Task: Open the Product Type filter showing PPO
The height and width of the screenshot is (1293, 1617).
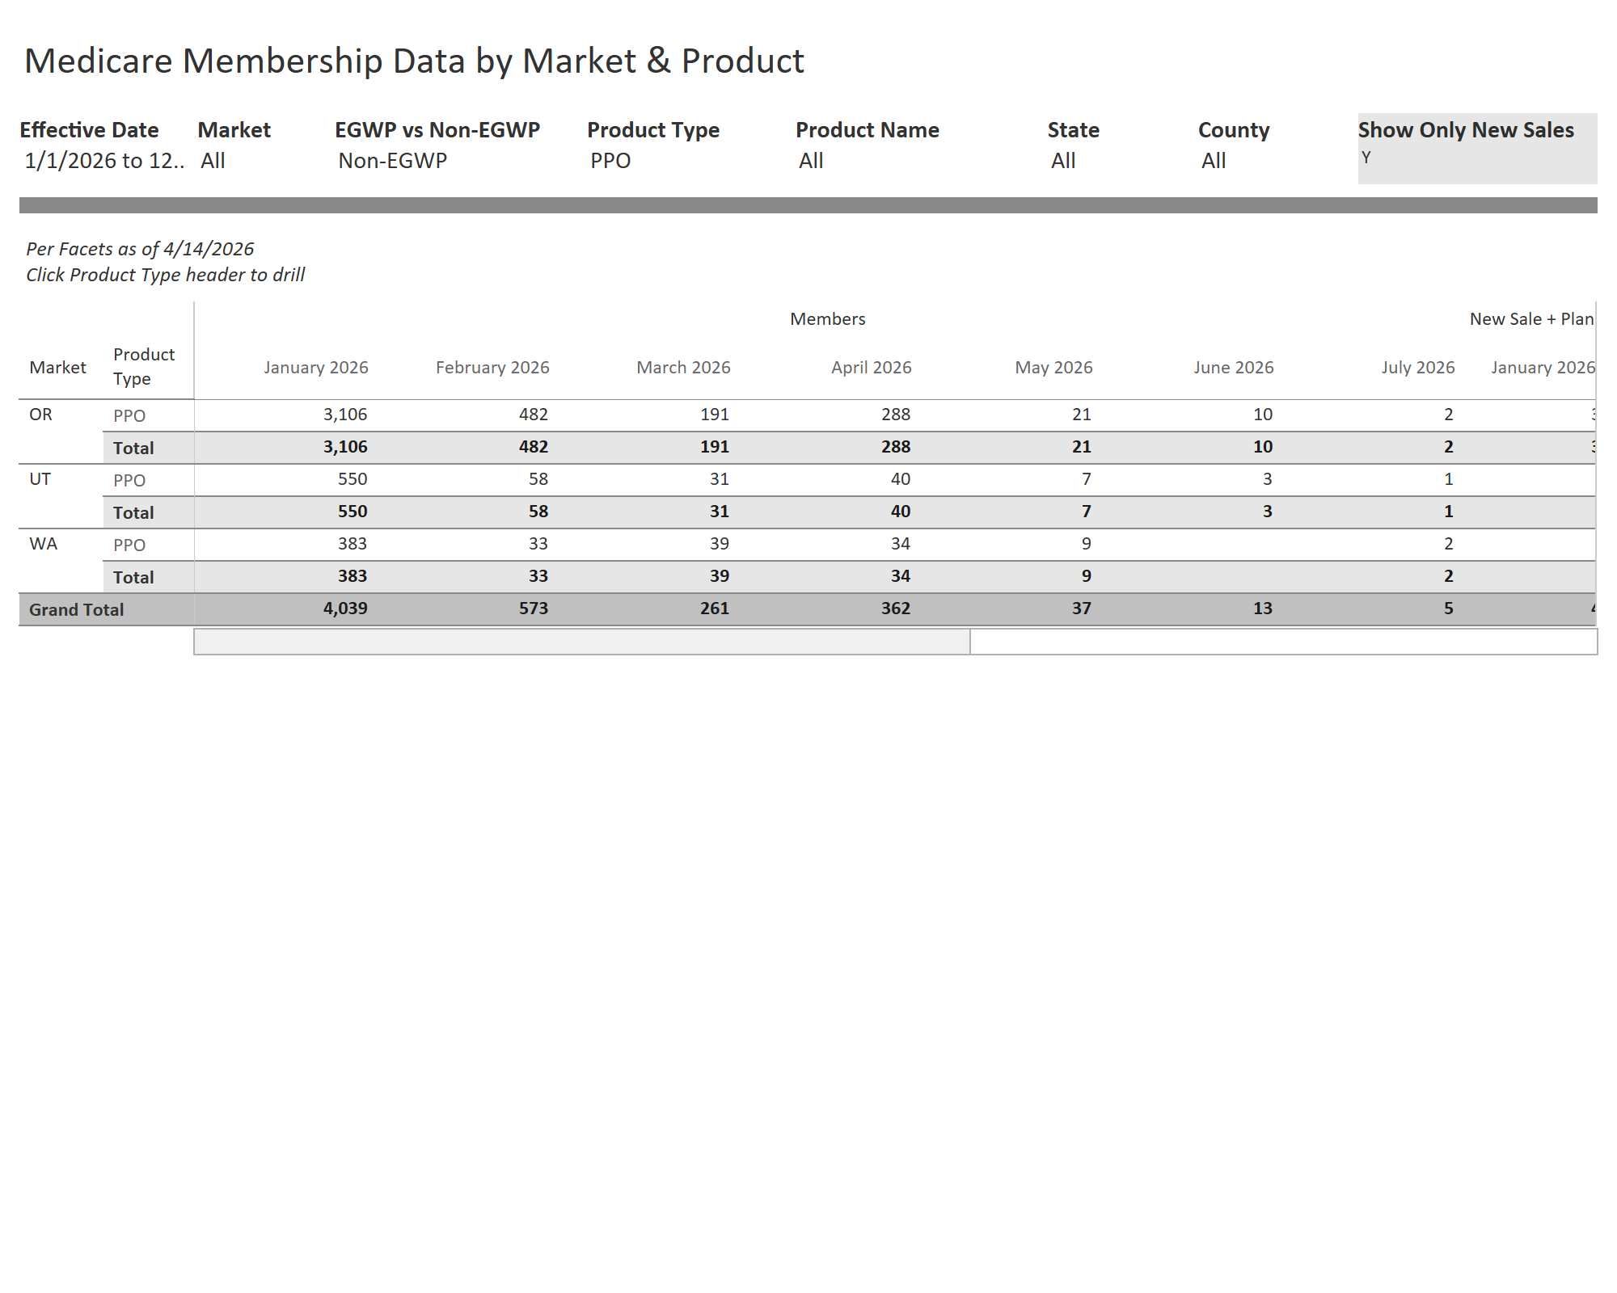Action: [x=610, y=160]
